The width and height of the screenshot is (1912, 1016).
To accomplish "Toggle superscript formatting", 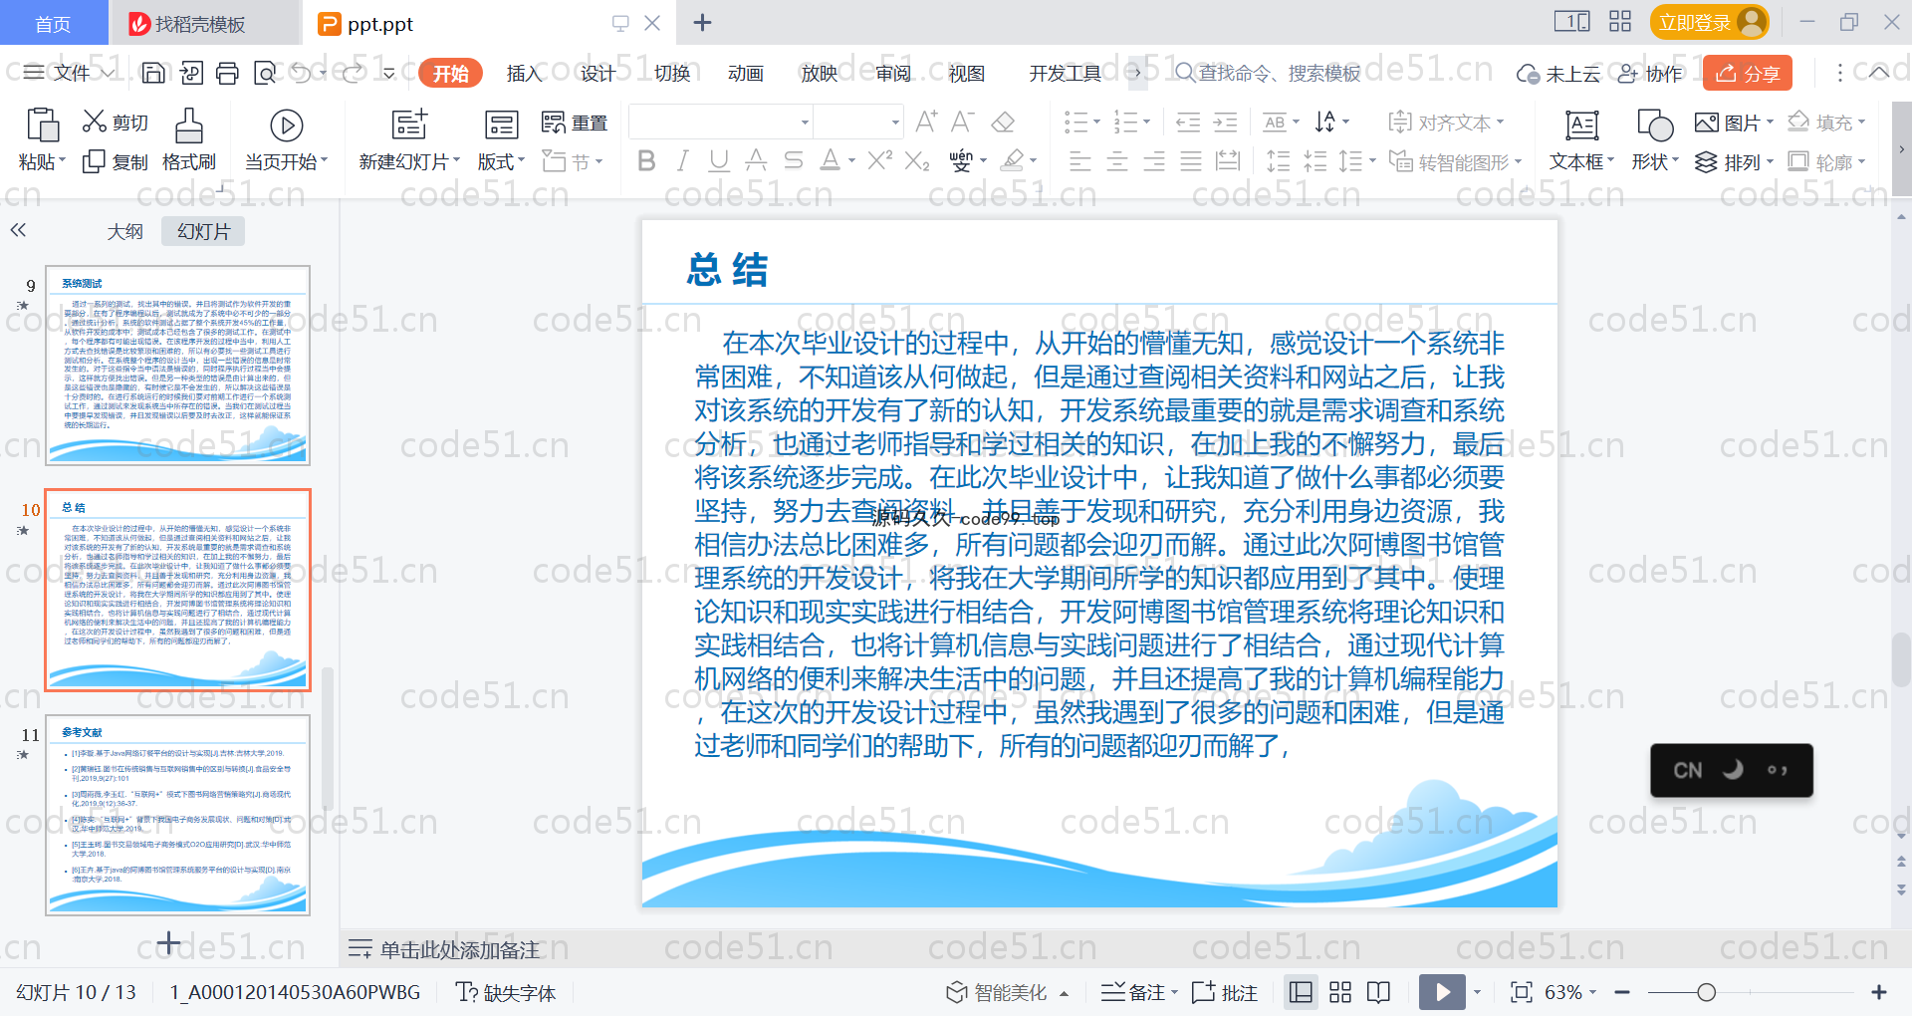I will [x=879, y=160].
